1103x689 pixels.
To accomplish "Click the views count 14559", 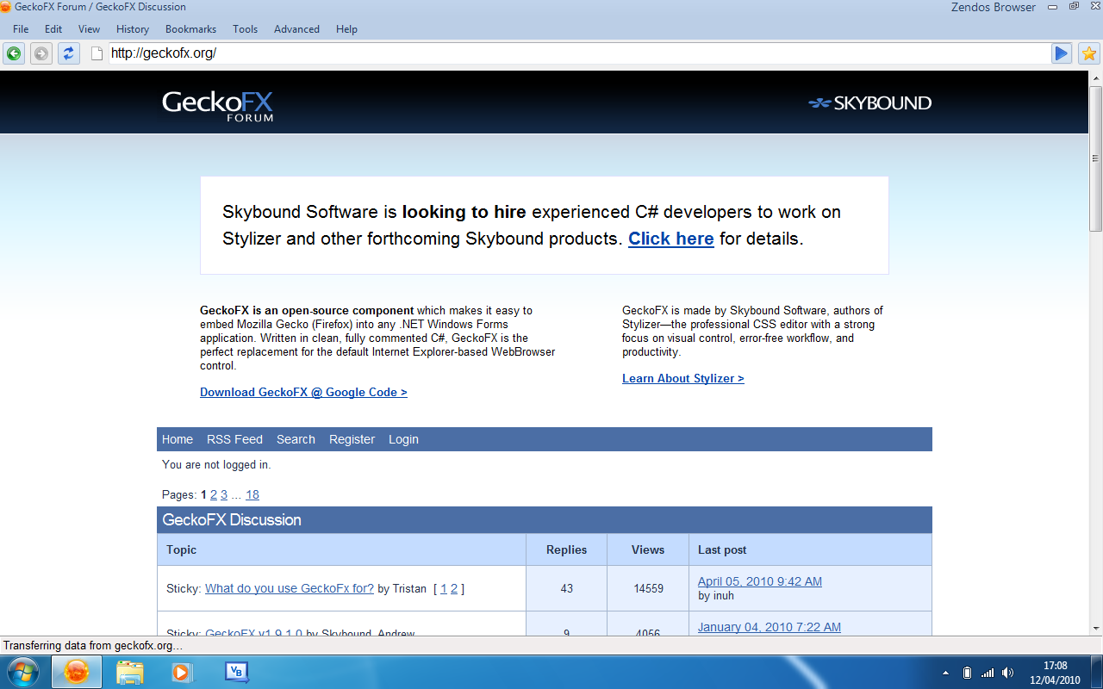I will click(x=648, y=589).
